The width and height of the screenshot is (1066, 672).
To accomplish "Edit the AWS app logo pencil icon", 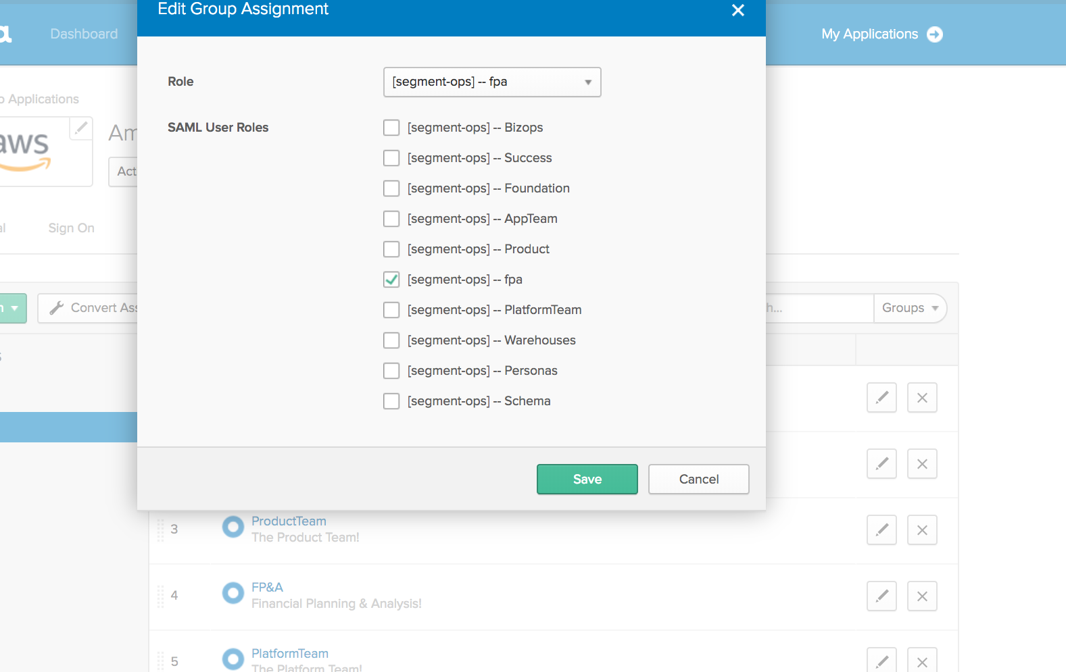I will click(x=81, y=128).
